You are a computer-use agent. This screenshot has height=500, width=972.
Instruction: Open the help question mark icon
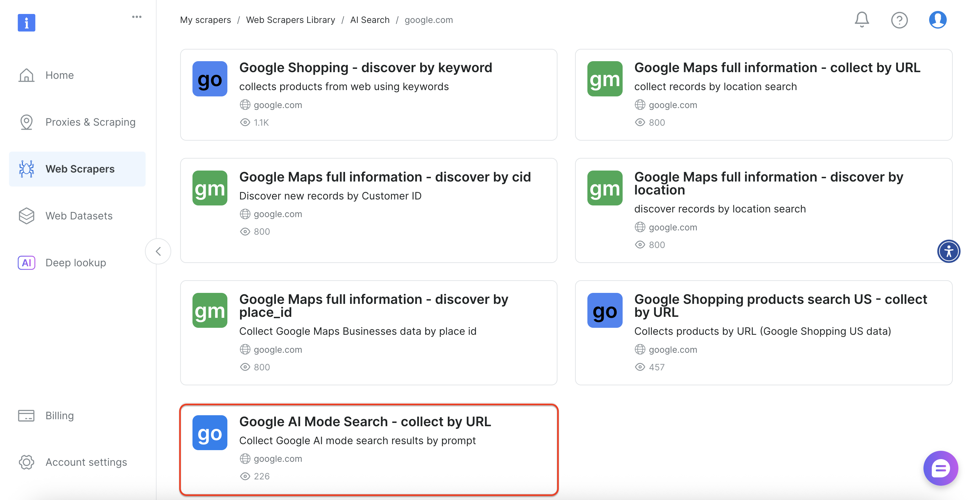(900, 20)
